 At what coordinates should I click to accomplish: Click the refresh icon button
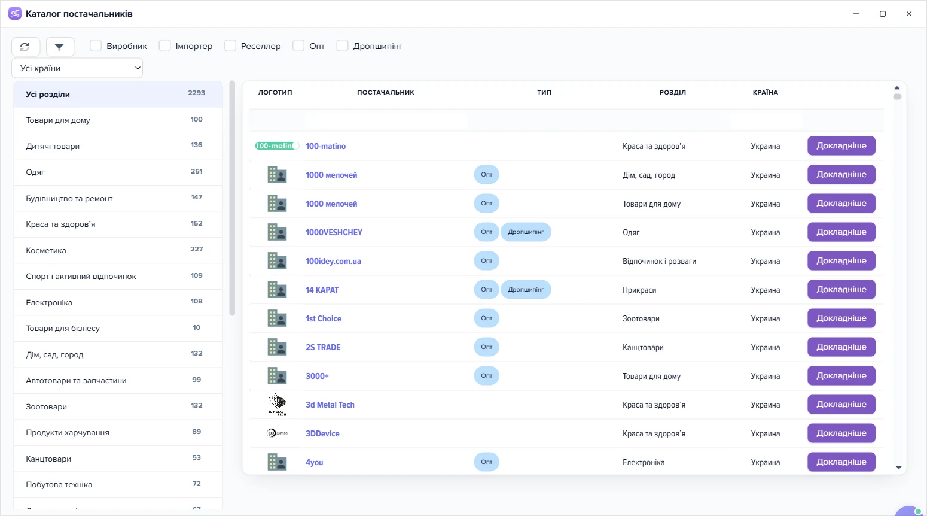(26, 47)
